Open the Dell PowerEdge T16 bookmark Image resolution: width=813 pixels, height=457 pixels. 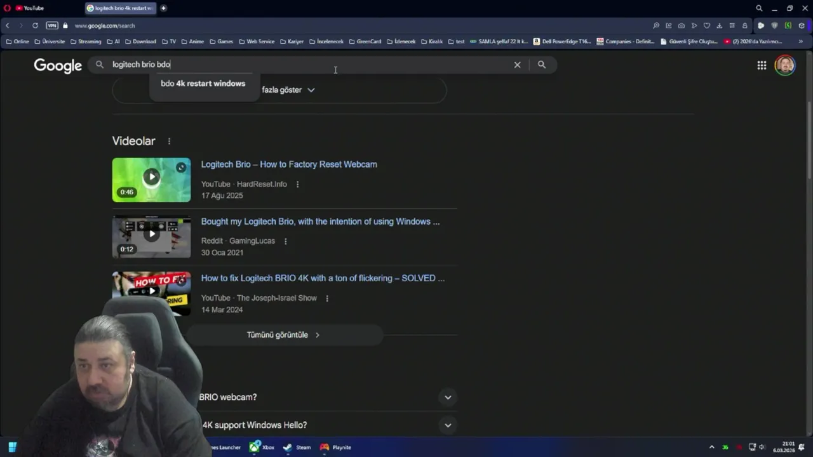[x=562, y=41]
